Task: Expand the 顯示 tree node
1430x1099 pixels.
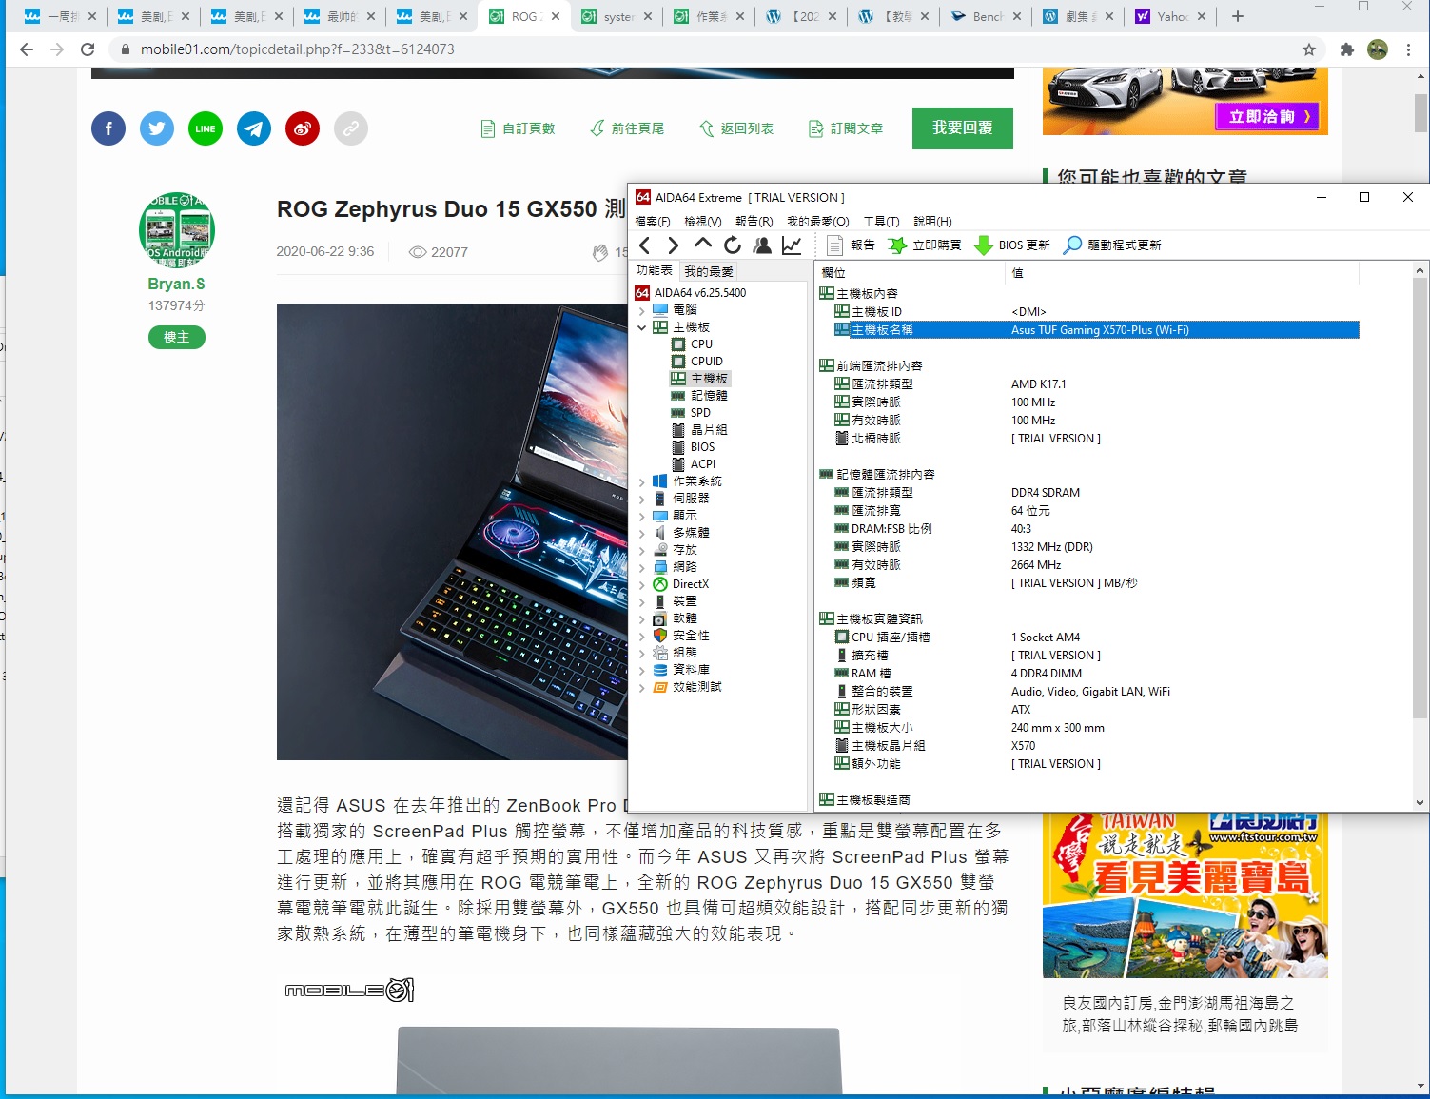Action: pos(641,516)
